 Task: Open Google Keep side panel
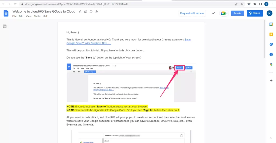pyautogui.click(x=271, y=34)
